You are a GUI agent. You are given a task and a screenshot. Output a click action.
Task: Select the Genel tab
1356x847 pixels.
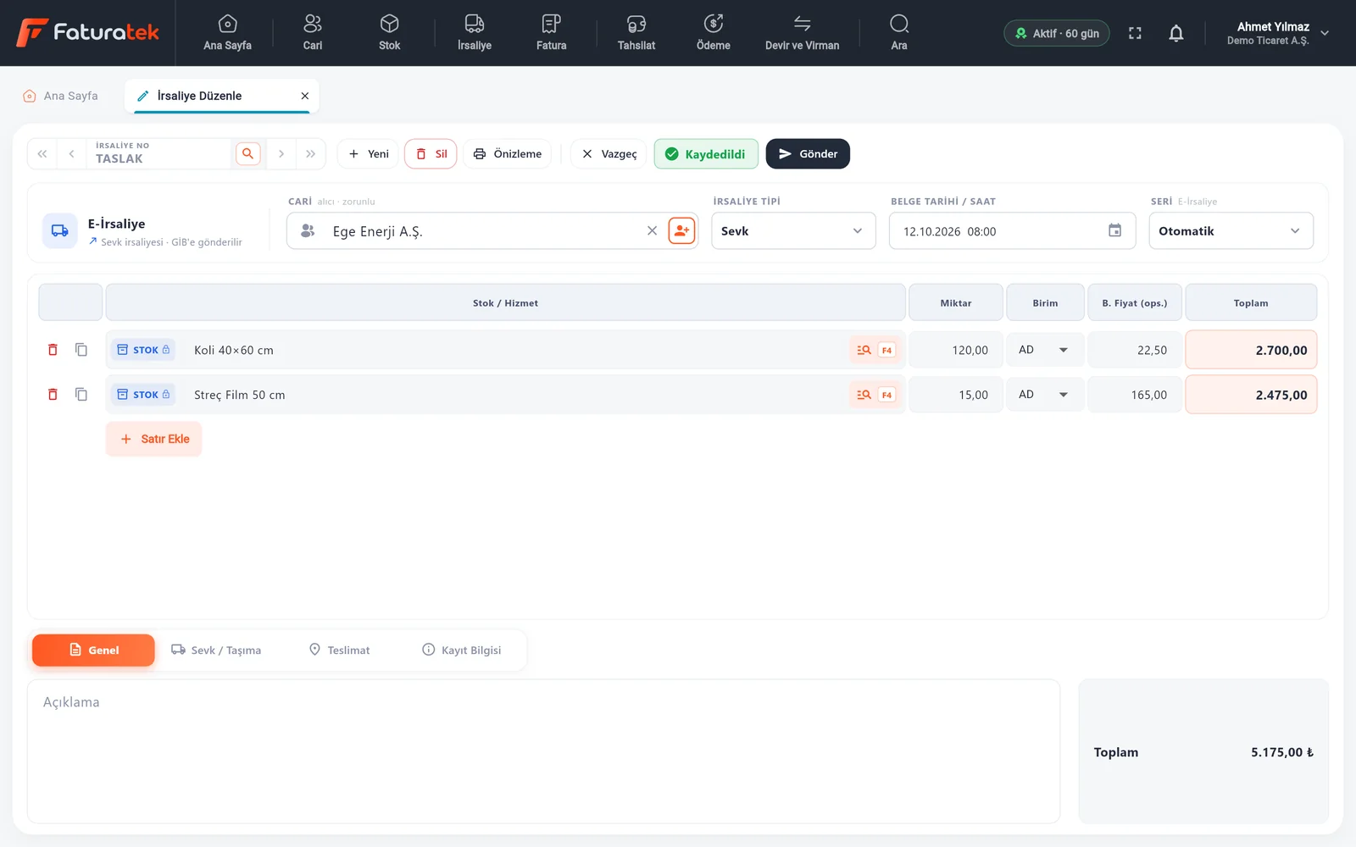coord(93,650)
